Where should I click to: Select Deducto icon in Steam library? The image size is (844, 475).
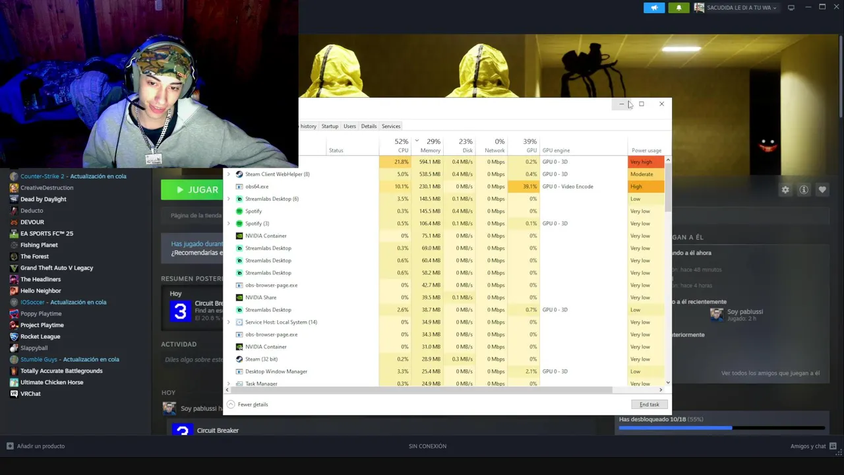14,210
